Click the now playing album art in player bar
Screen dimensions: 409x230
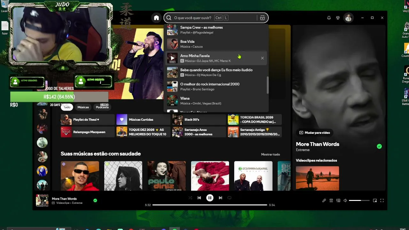(42, 200)
